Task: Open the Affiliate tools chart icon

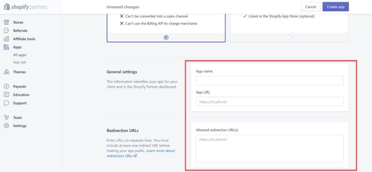Action: pyautogui.click(x=6, y=39)
